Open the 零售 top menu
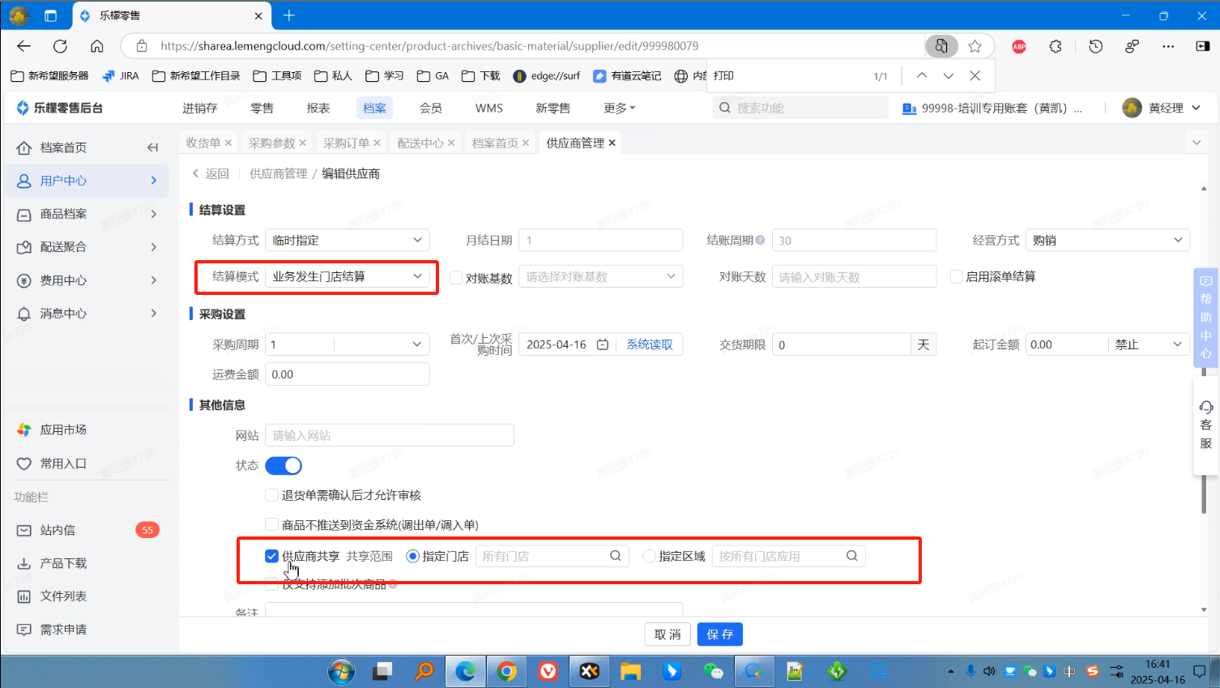This screenshot has width=1220, height=688. pyautogui.click(x=262, y=108)
